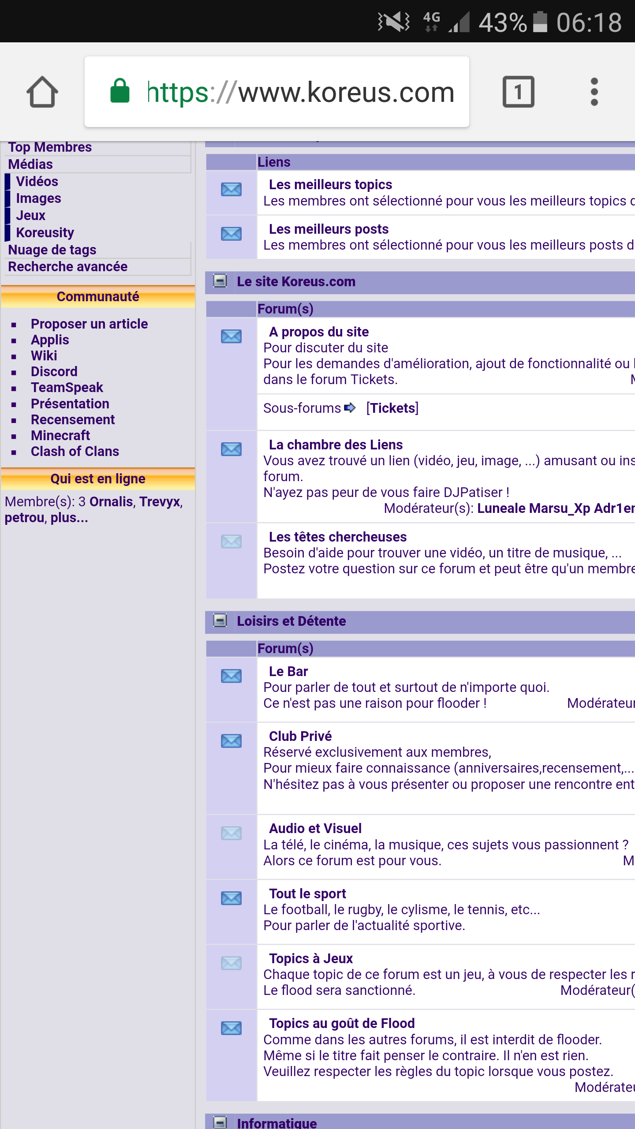Viewport: 635px width, 1129px height.
Task: Open the Tickets sub-forum link
Action: 392,408
